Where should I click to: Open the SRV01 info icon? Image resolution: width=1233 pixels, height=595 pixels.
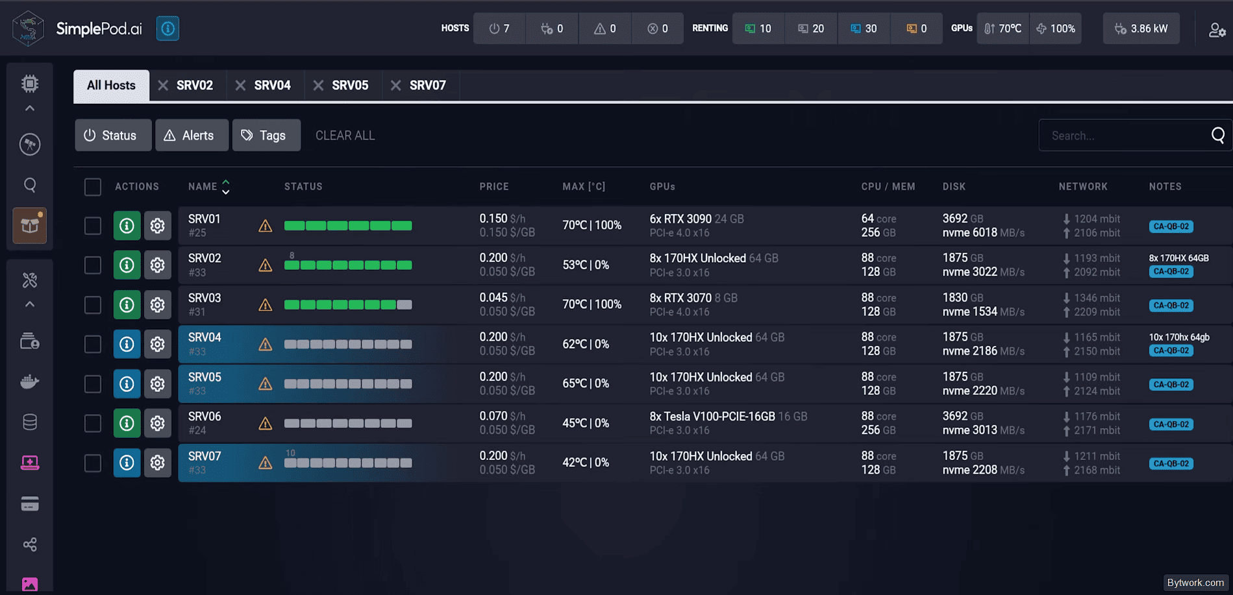pos(127,226)
